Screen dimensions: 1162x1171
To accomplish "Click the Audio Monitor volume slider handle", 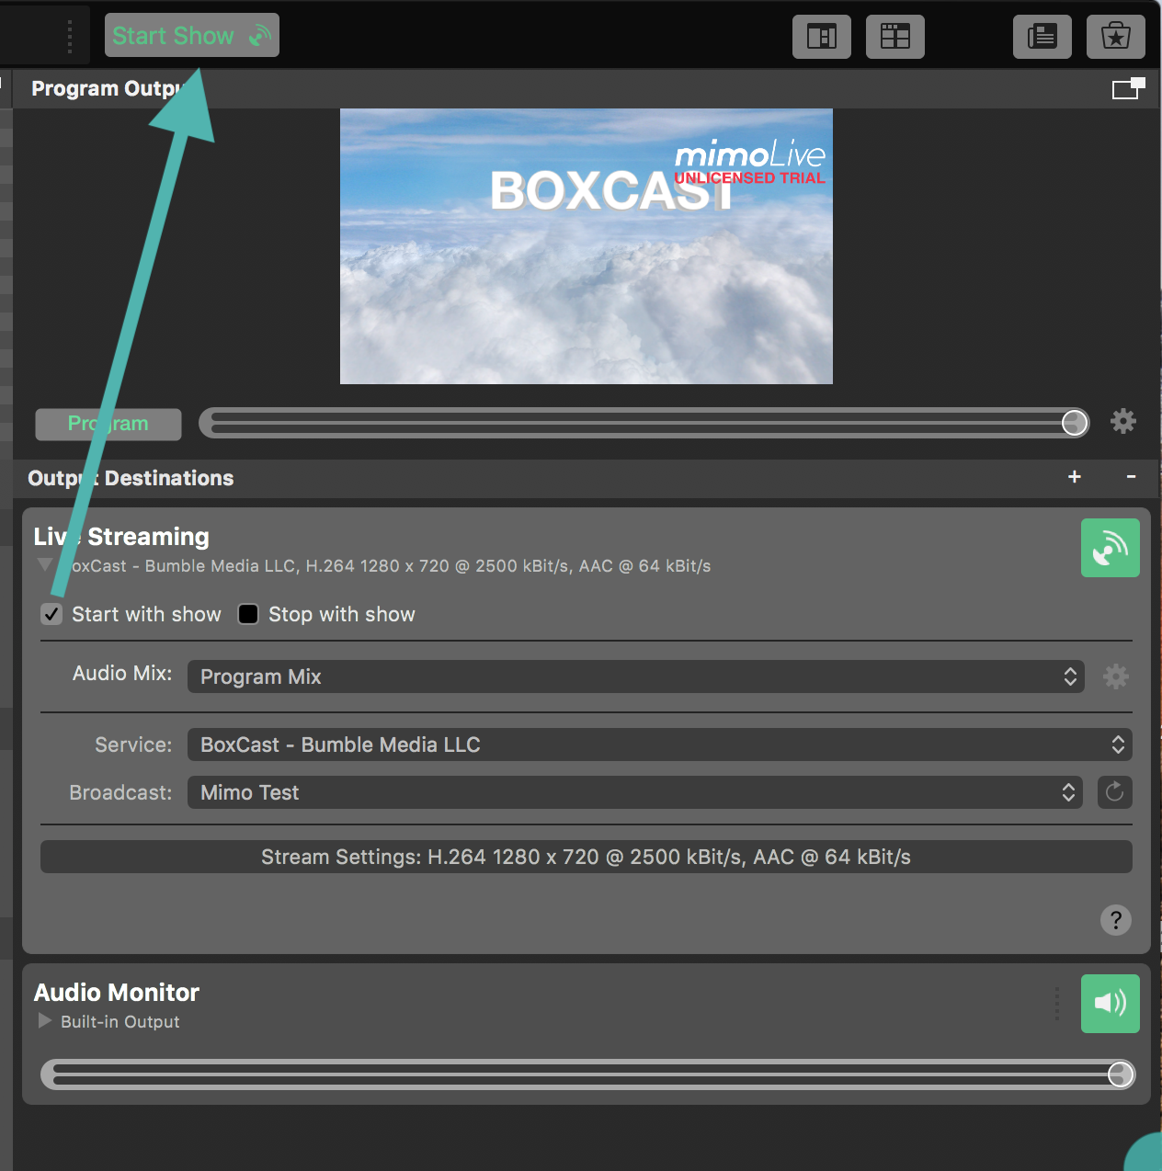I will pos(1120,1074).
